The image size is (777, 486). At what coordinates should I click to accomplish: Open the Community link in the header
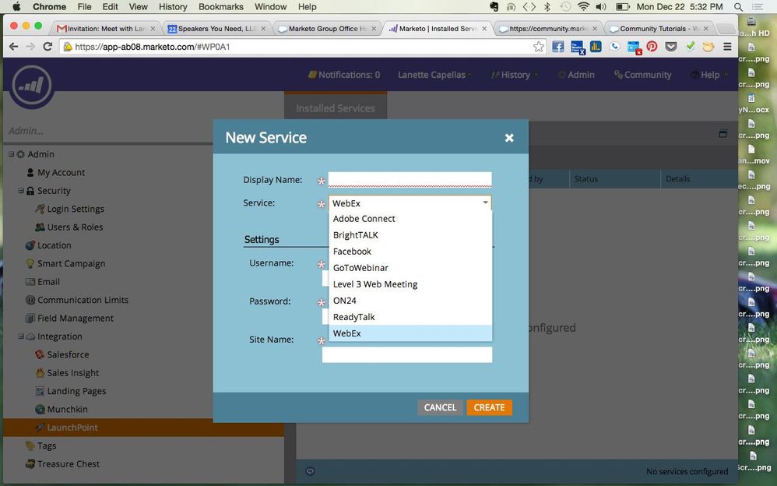point(643,75)
